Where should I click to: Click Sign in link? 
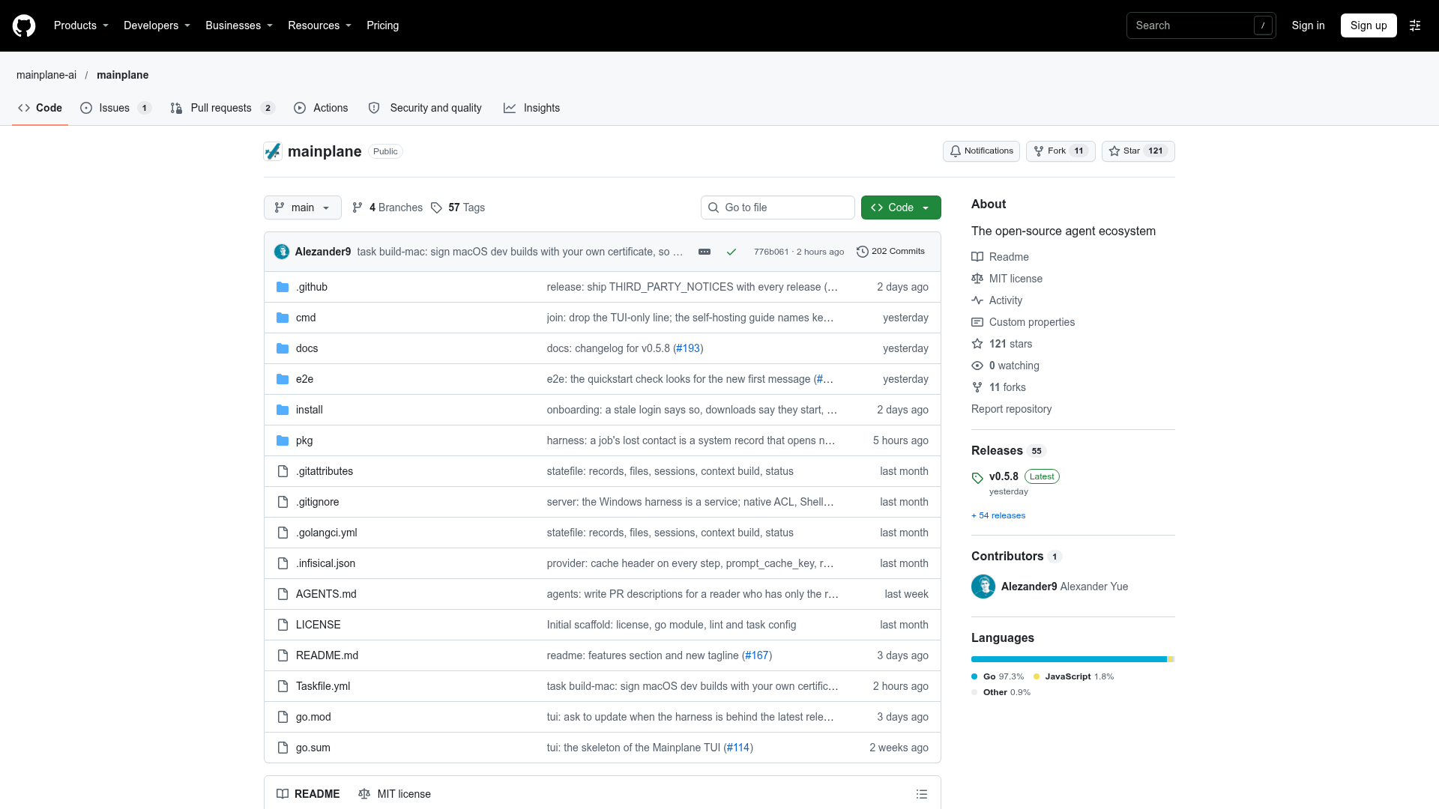1308,25
